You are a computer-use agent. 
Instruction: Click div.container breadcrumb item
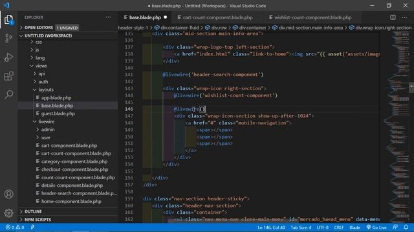tap(250, 28)
